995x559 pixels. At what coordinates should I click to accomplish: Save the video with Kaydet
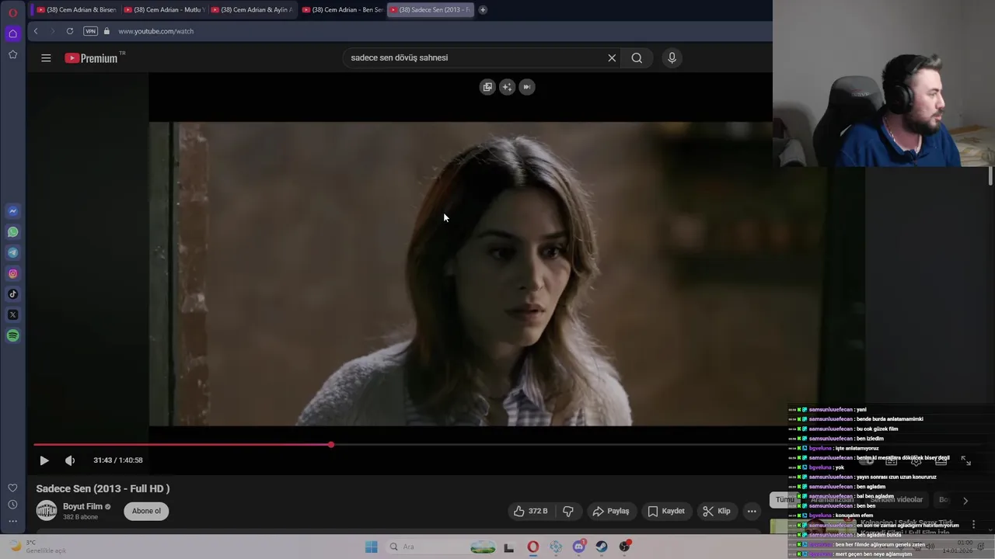[666, 511]
